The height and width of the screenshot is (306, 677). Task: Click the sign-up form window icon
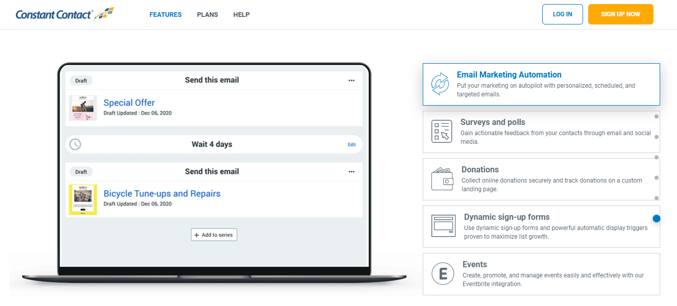click(x=443, y=226)
